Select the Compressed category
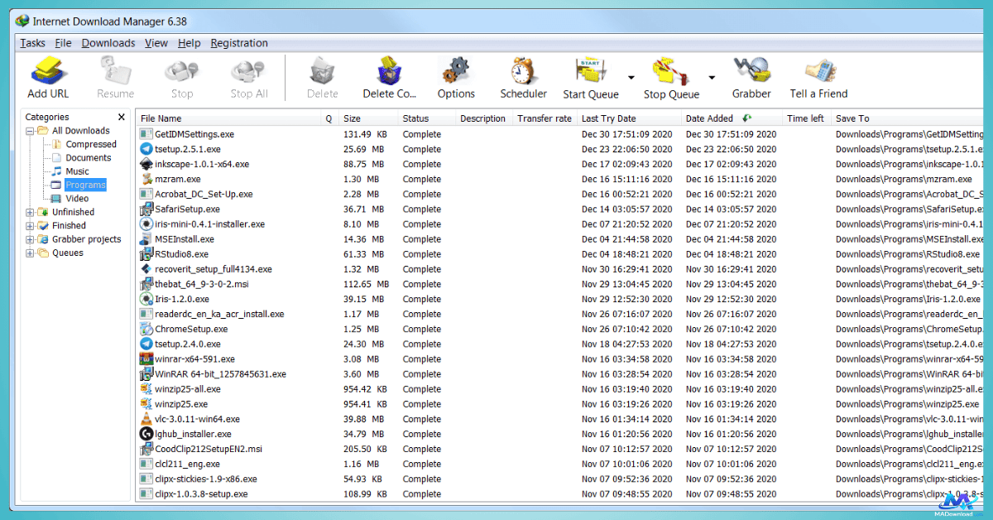 pyautogui.click(x=91, y=144)
